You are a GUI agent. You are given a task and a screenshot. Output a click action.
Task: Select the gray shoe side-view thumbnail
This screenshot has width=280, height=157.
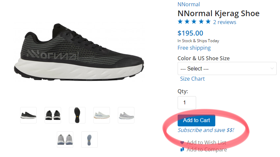(x=126, y=115)
